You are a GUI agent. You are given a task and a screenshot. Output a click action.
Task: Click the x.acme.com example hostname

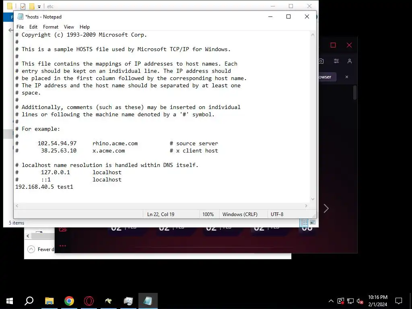pyautogui.click(x=109, y=150)
